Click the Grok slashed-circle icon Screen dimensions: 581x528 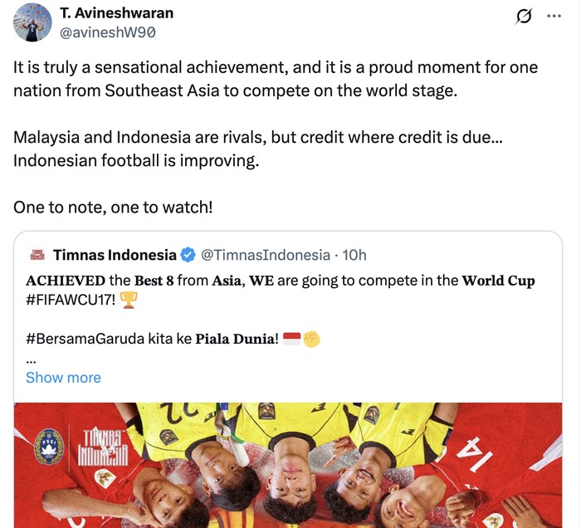point(524,16)
